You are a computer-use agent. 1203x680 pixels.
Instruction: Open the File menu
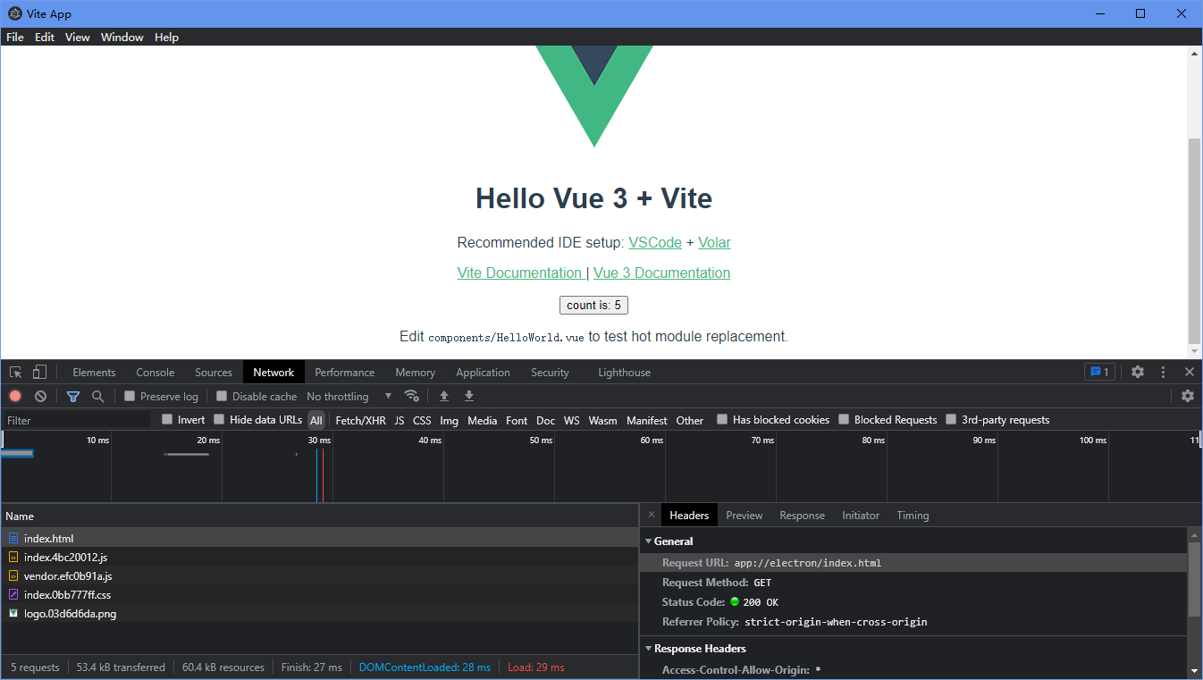coord(15,37)
